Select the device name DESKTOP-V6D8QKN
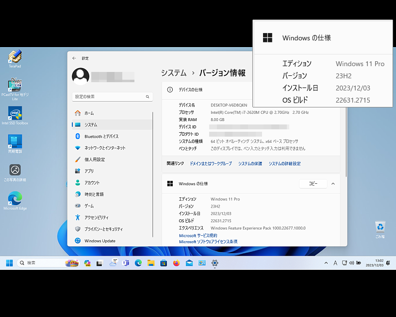This screenshot has width=396, height=317. (x=229, y=105)
